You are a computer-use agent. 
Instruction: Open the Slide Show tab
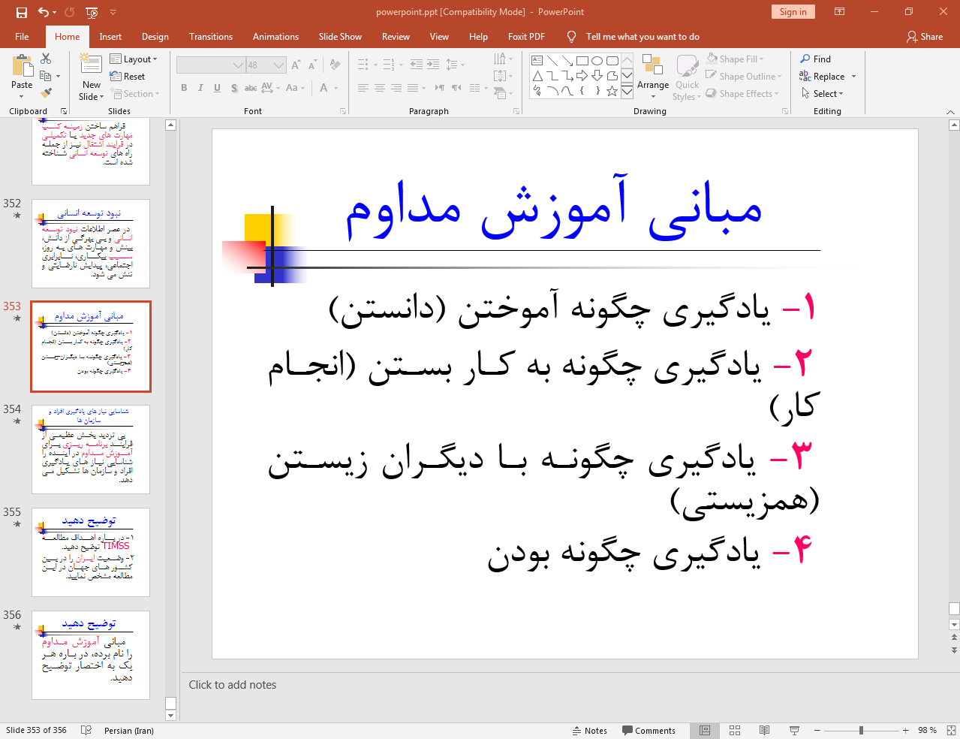pos(340,36)
